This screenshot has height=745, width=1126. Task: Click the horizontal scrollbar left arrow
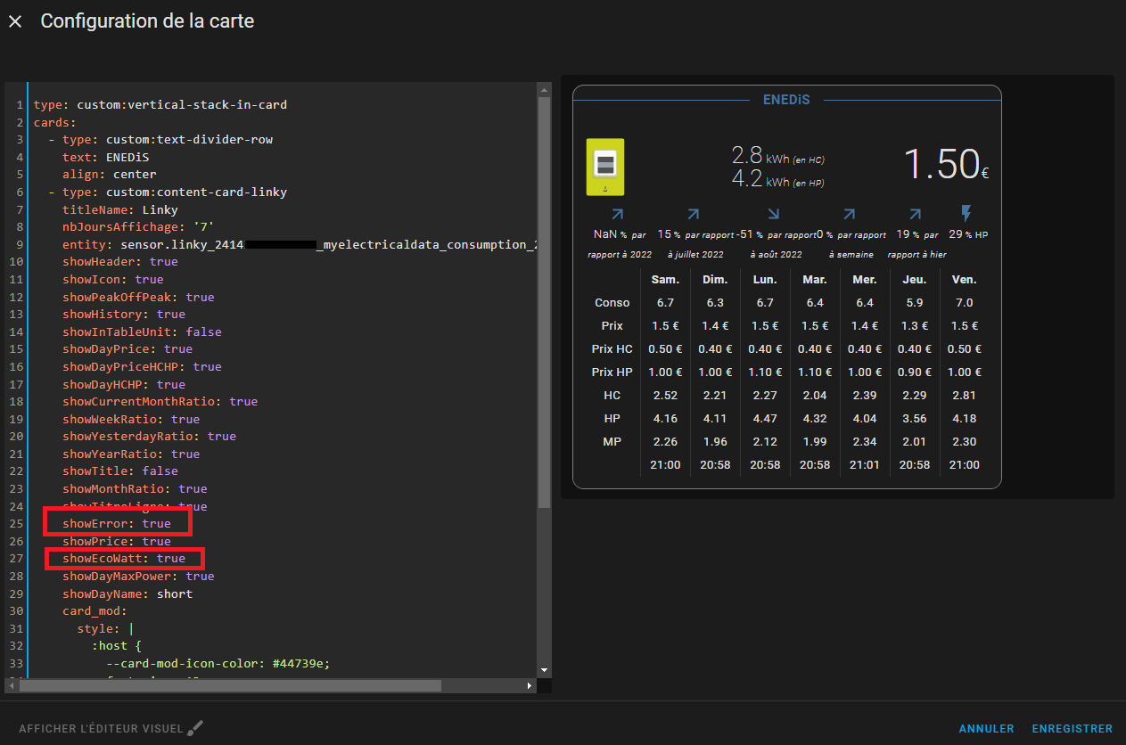point(11,685)
